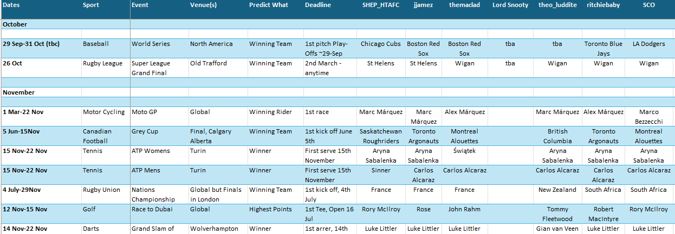Image resolution: width=675 pixels, height=234 pixels.
Task: Click the World Series event cell
Action: coord(159,48)
